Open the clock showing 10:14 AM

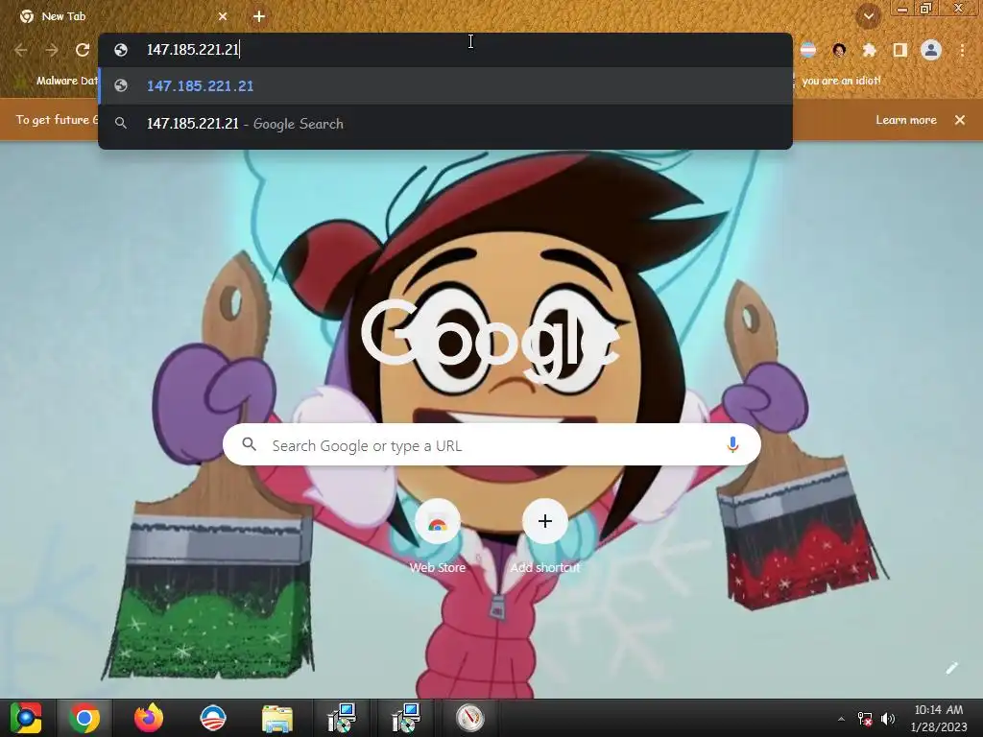[939, 718]
